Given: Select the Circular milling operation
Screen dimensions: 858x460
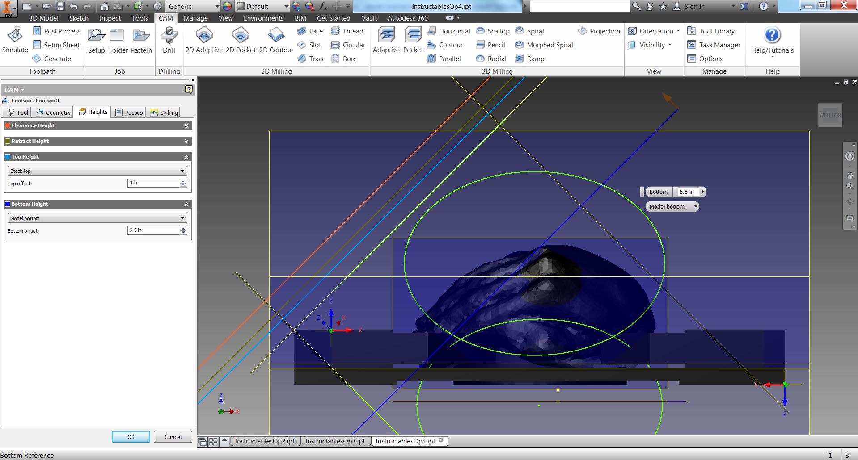Looking at the screenshot, I should click(348, 45).
